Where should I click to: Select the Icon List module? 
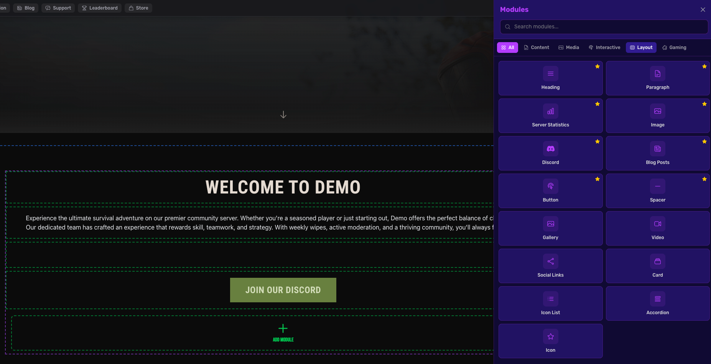[550, 303]
